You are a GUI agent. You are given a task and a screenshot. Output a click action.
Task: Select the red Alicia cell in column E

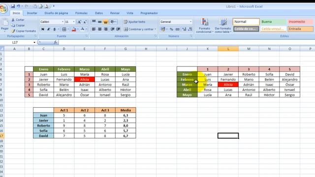[x=84, y=80]
